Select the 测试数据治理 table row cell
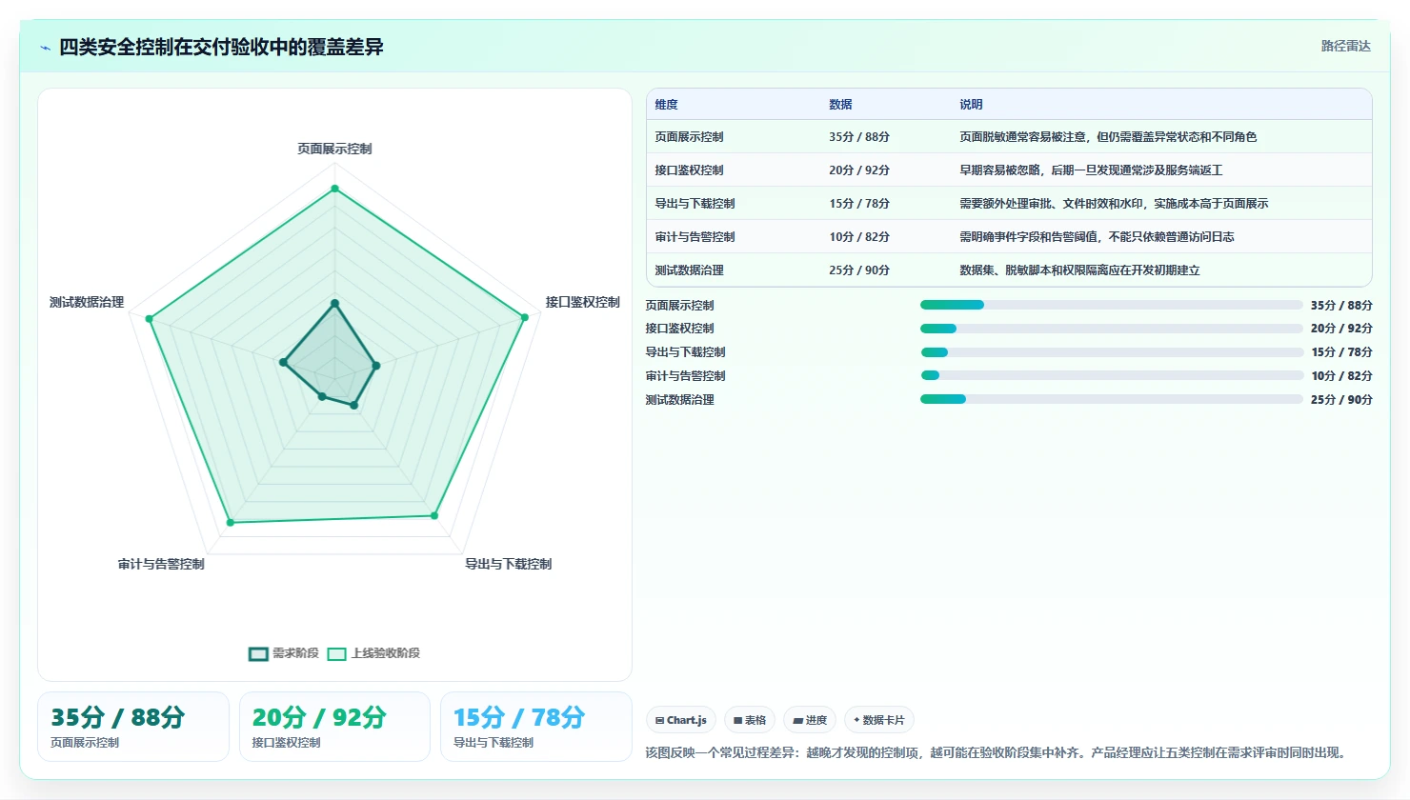 pyautogui.click(x=689, y=270)
